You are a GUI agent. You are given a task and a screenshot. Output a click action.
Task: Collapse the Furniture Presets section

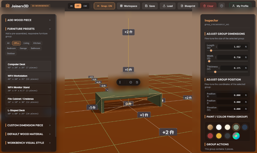pyautogui.click(x=28, y=29)
